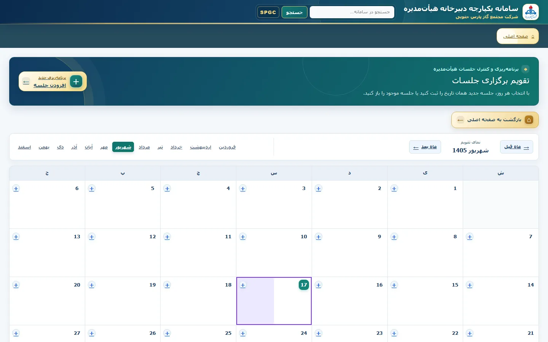Click the plus icon in day 11 cell
Screen dimensions: 548x342
[x=167, y=237]
